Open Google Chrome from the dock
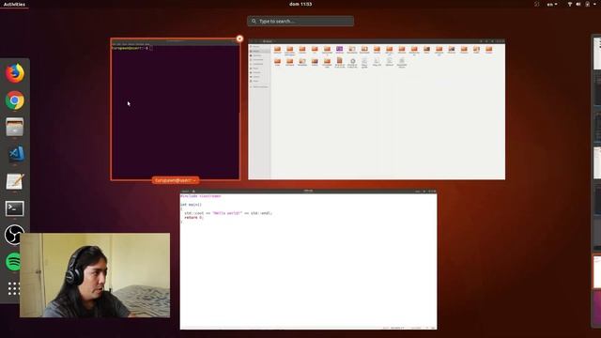Screen dimensions: 601x338 coord(15,100)
